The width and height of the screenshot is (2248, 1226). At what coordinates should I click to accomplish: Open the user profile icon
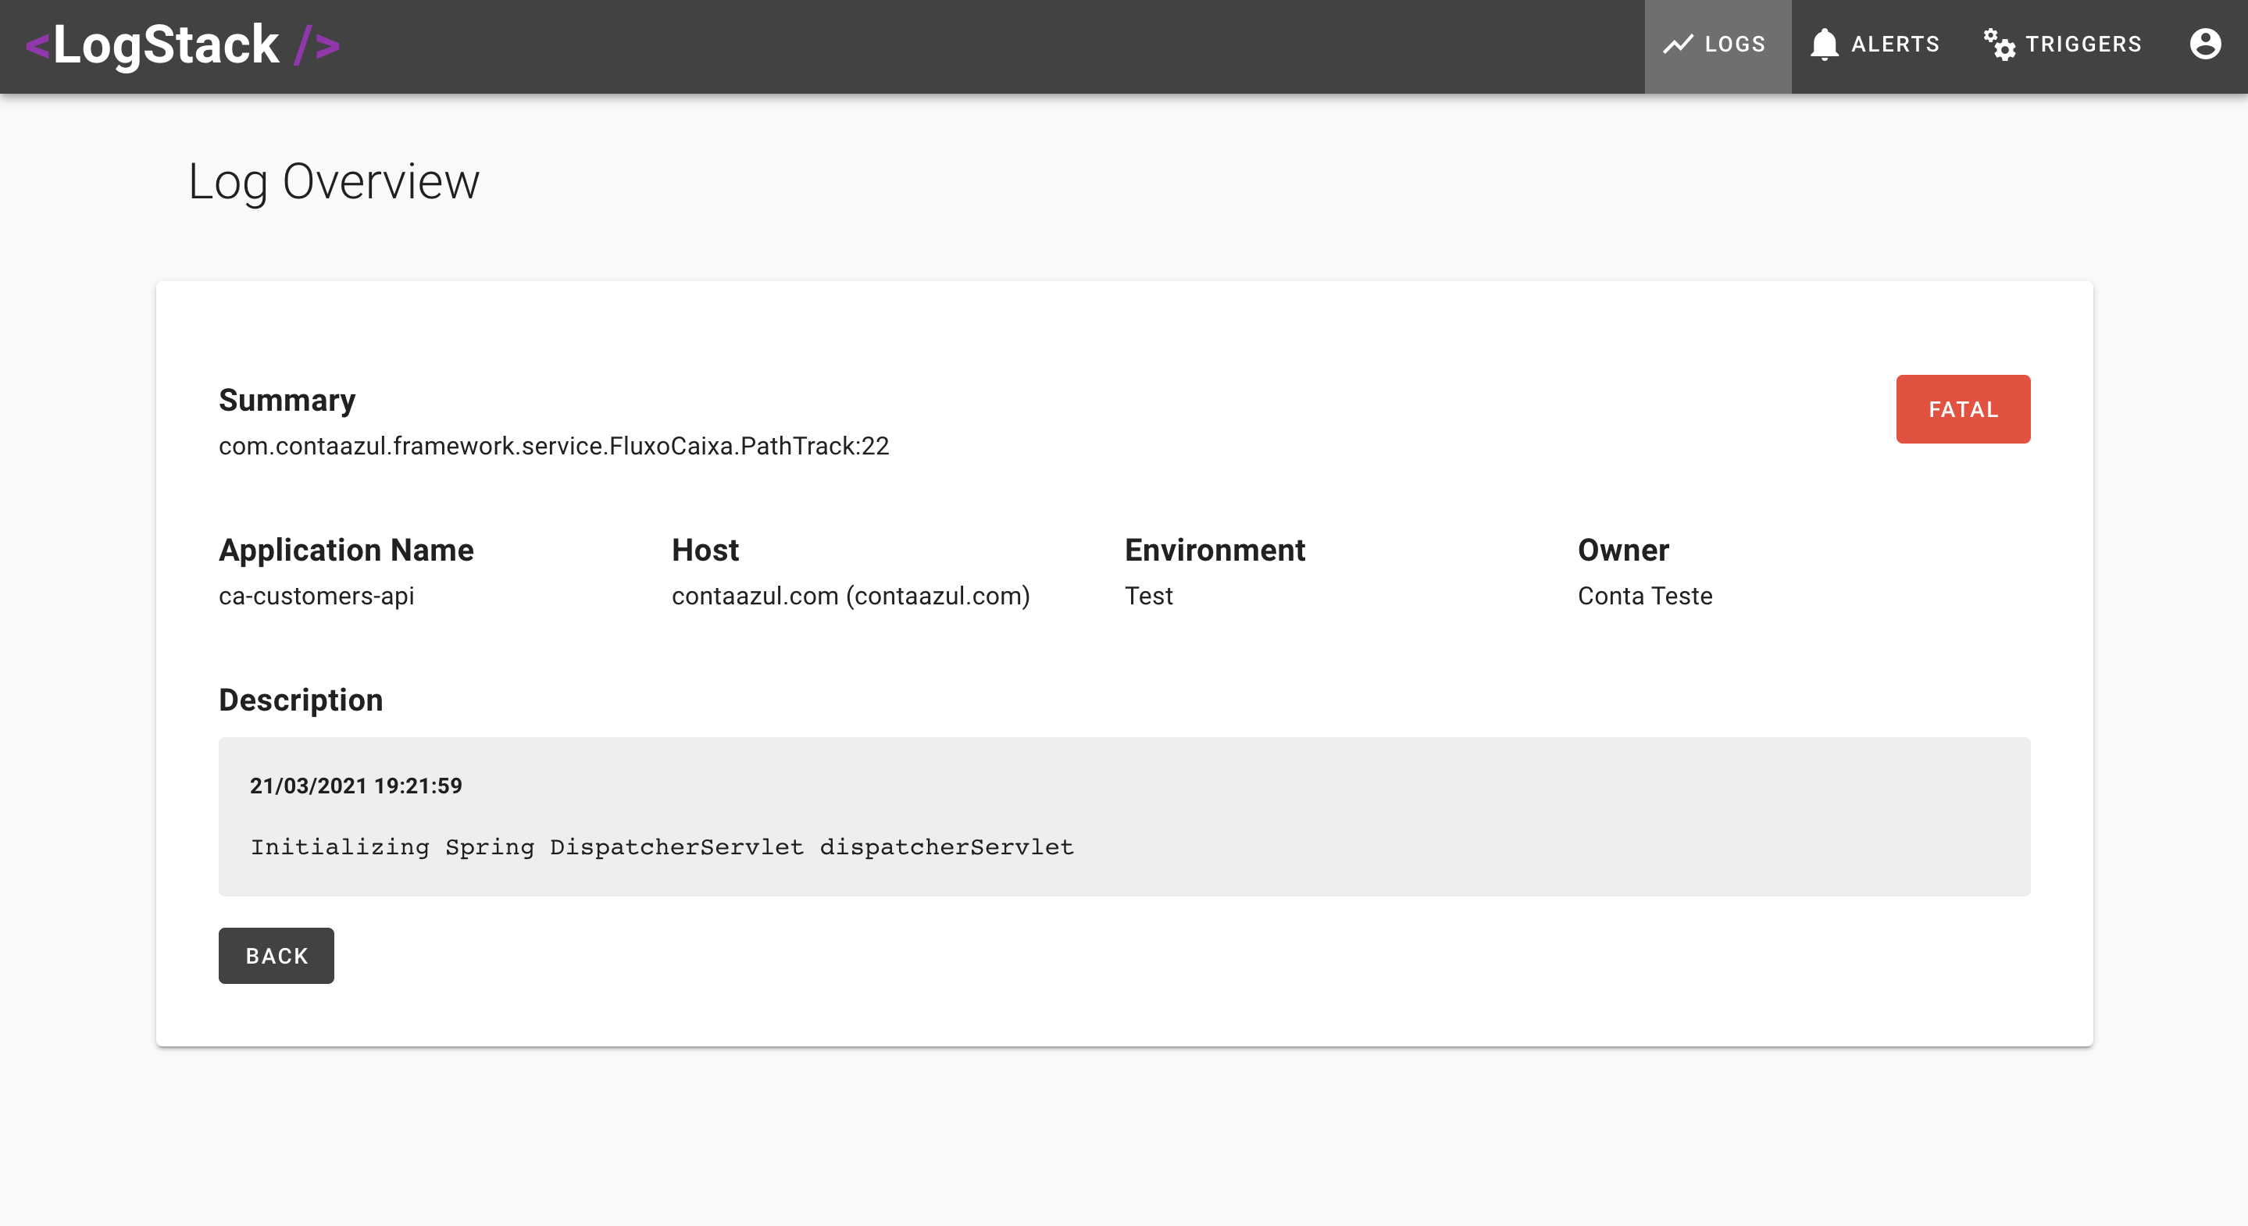click(x=2204, y=42)
